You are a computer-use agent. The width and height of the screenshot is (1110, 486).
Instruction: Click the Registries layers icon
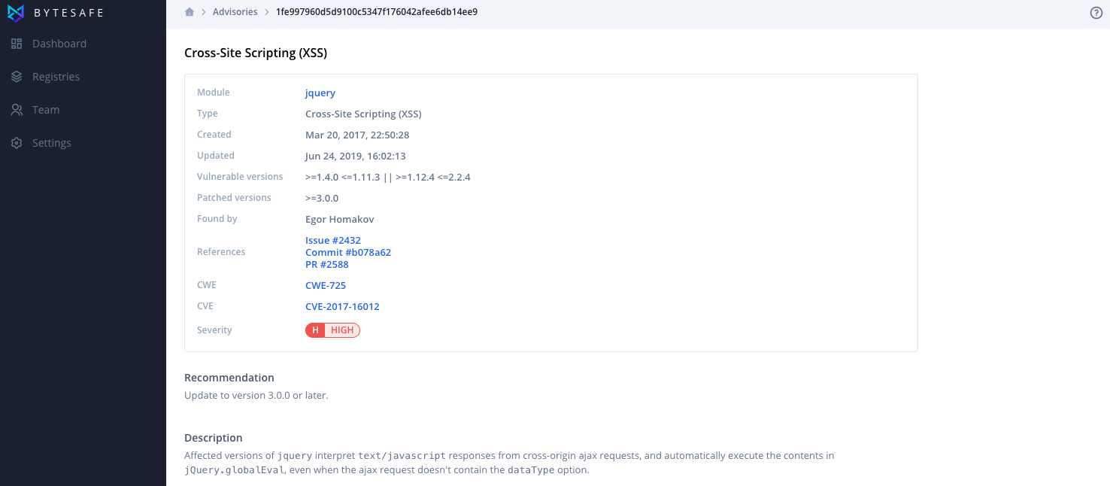(17, 77)
